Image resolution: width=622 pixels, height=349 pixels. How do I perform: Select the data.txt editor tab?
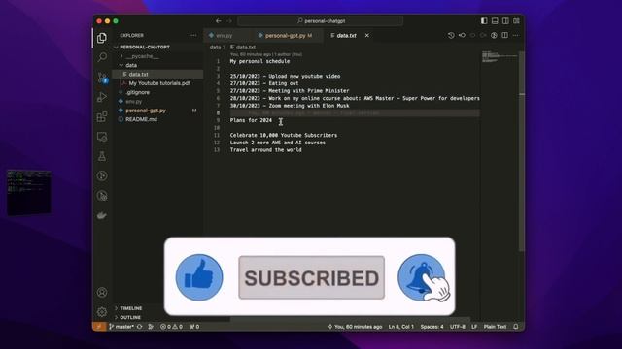[x=346, y=35]
